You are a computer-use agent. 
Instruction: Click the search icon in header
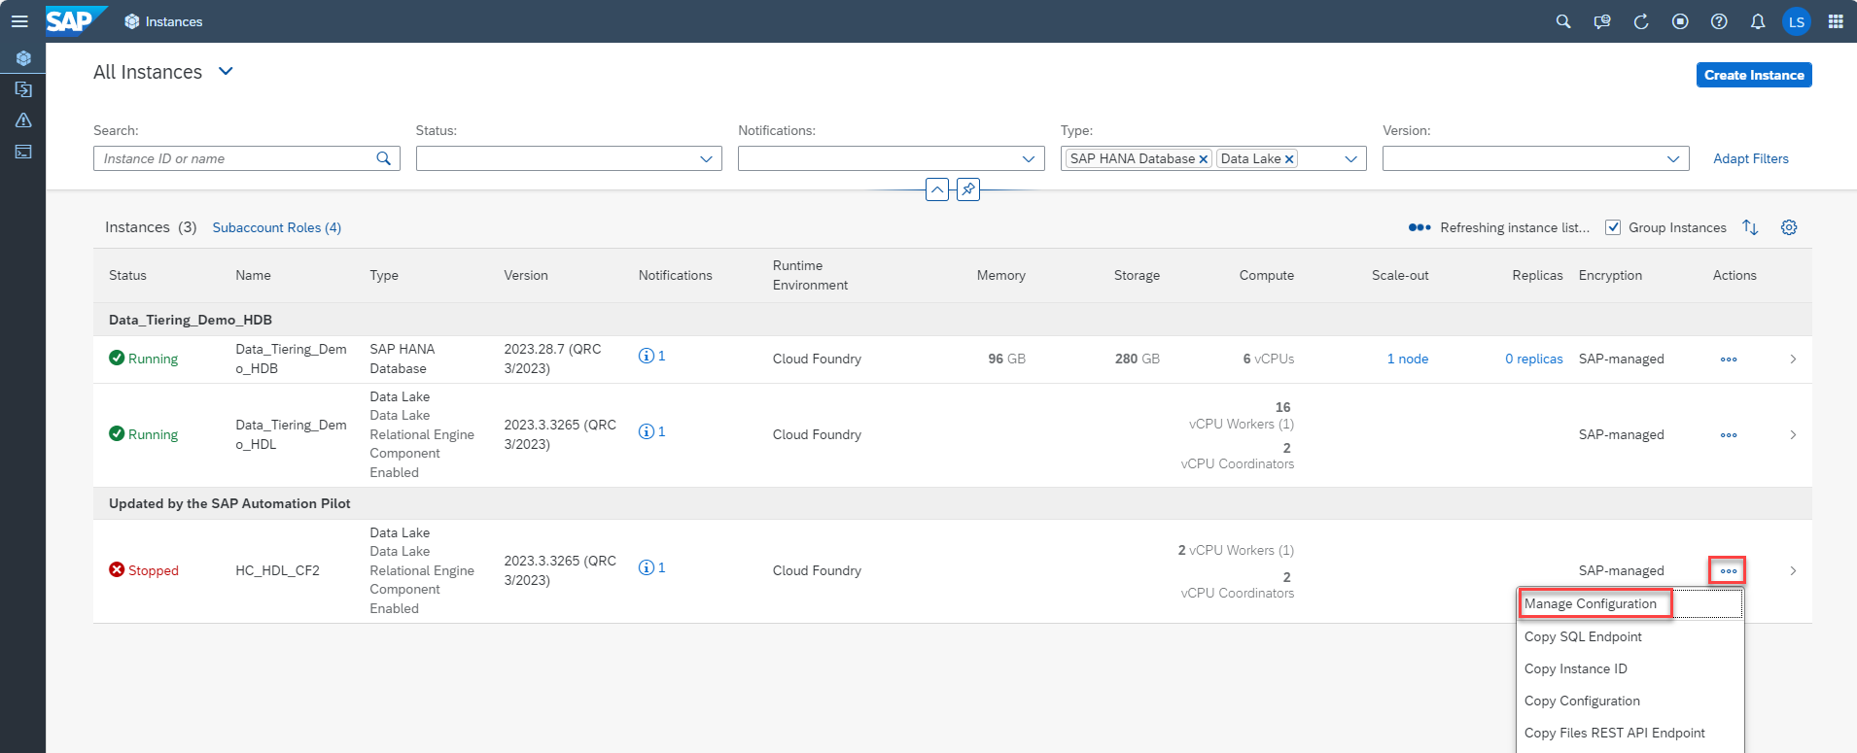(1563, 21)
